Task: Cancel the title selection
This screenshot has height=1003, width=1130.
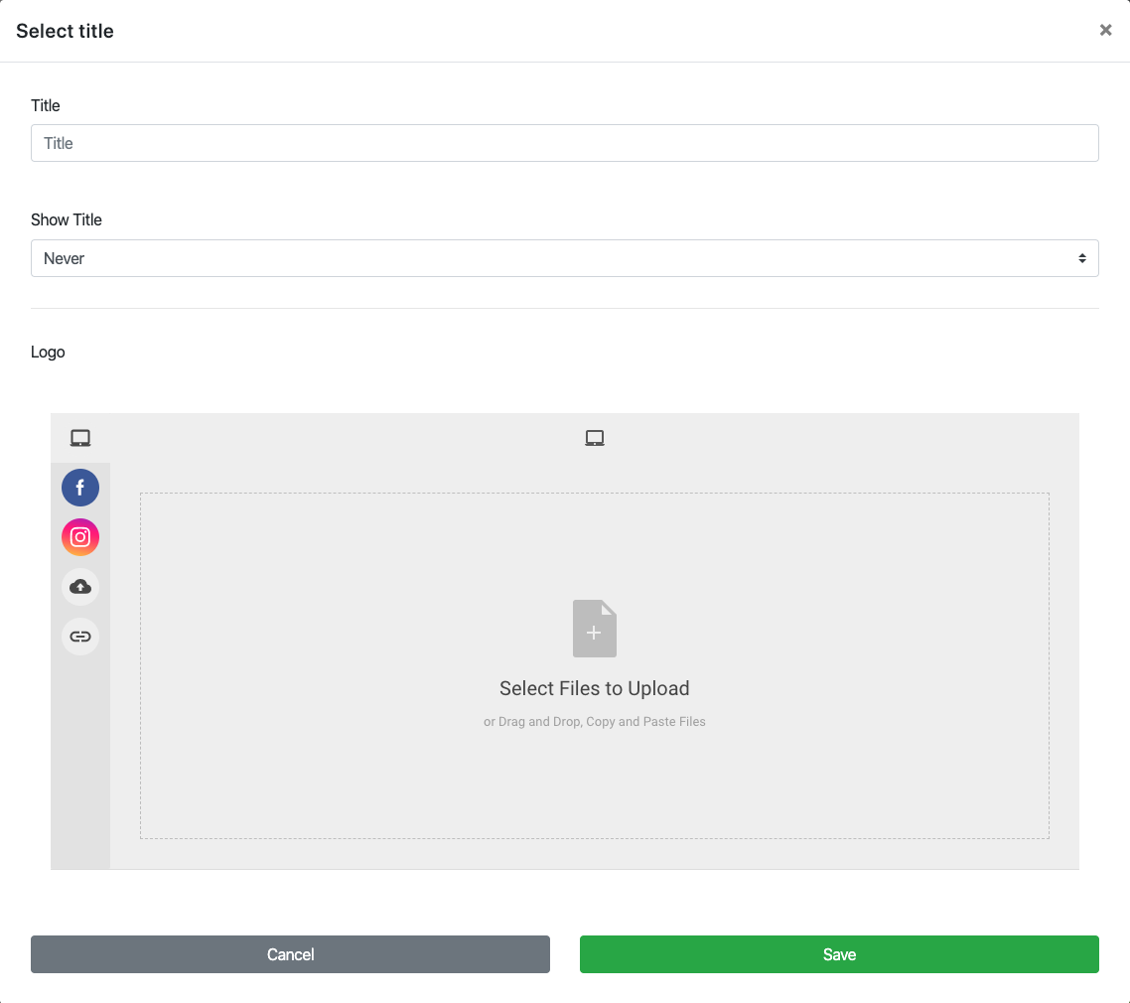Action: (x=290, y=954)
